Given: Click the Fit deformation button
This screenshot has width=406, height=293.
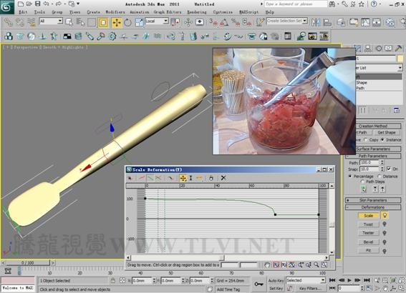Looking at the screenshot, I should tap(368, 250).
